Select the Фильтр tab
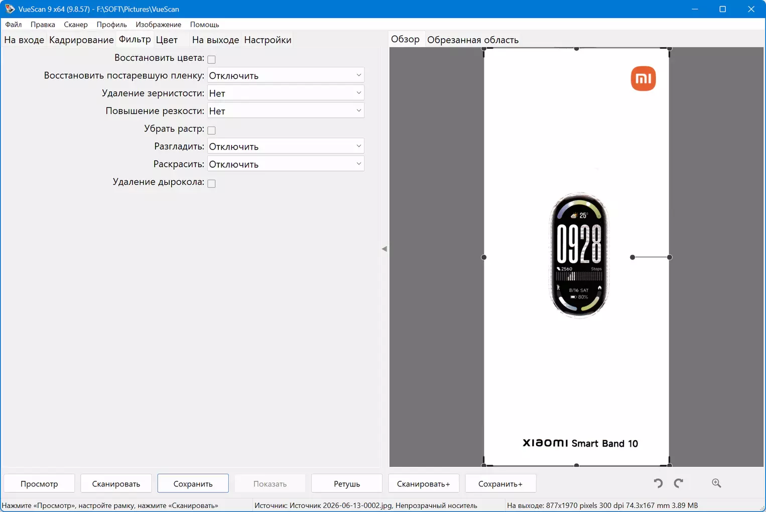 click(135, 39)
